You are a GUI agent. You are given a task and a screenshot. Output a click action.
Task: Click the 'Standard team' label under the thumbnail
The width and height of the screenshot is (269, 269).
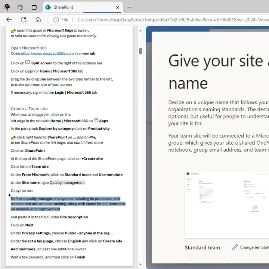point(202,248)
